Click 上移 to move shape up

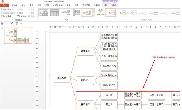[31, 9]
